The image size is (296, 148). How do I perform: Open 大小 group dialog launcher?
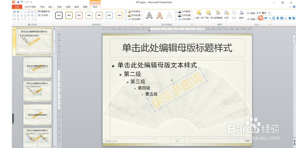coord(270,25)
